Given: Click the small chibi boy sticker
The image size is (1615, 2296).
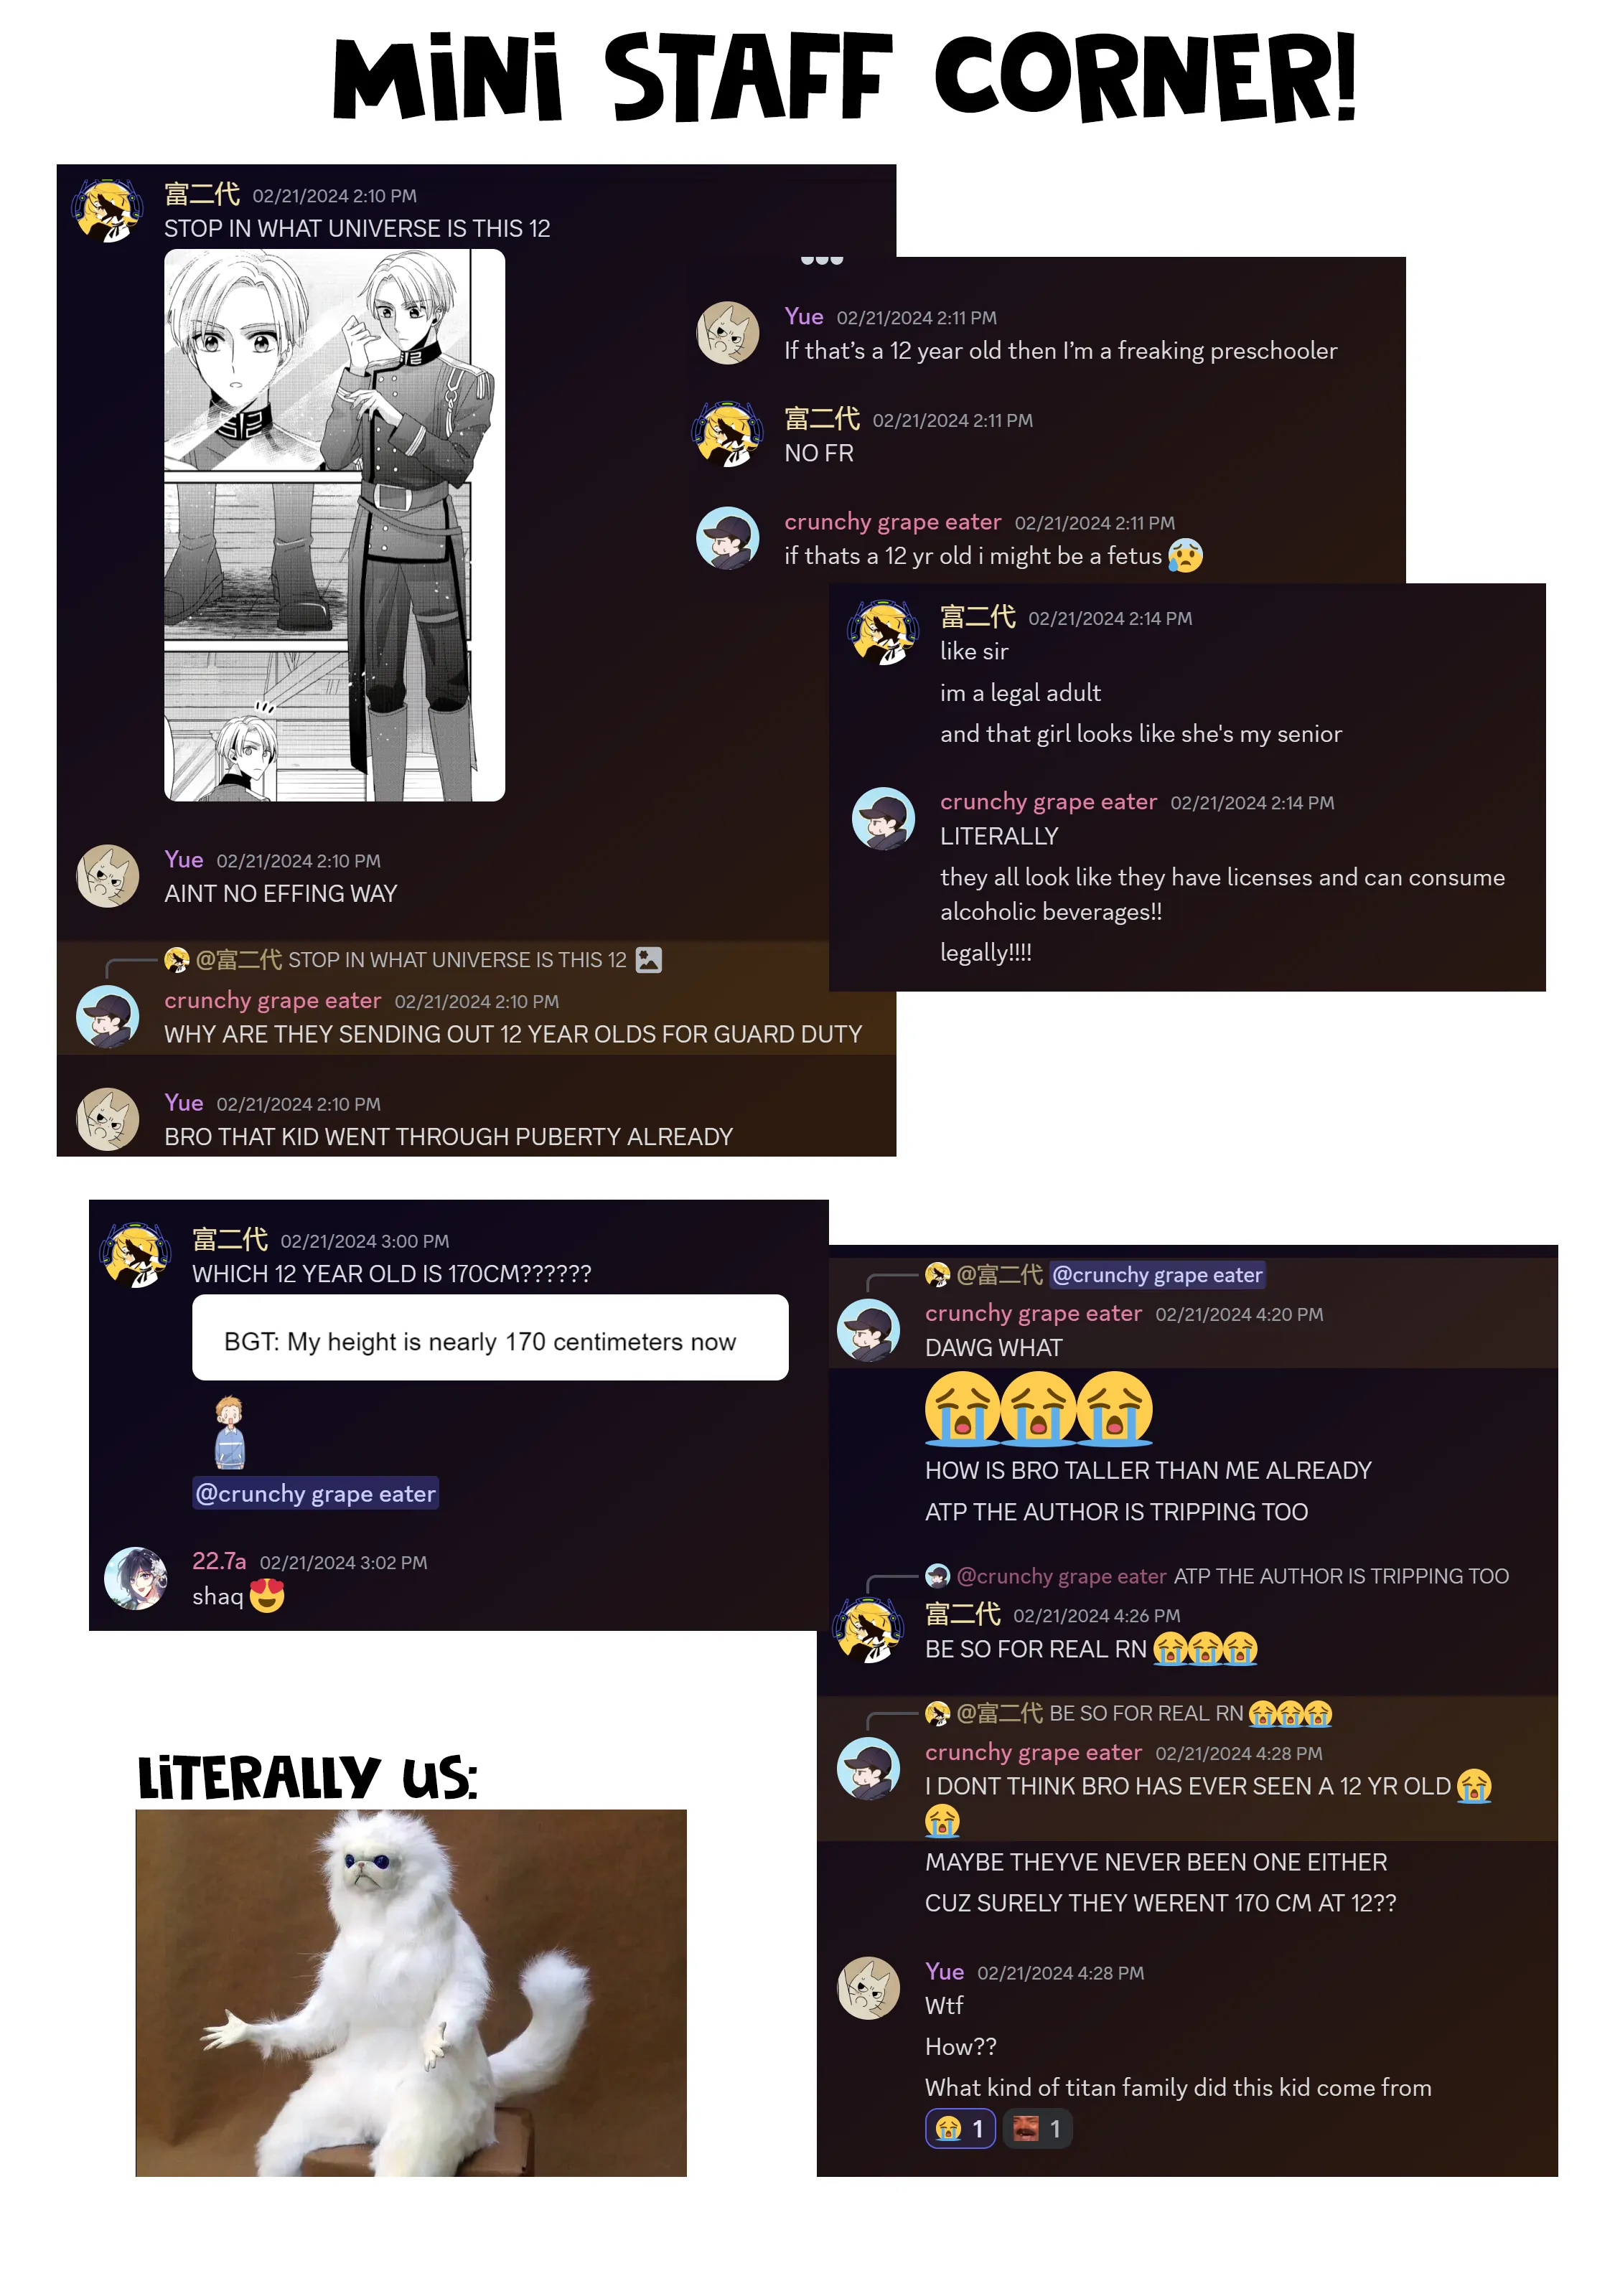Looking at the screenshot, I should point(230,1432).
